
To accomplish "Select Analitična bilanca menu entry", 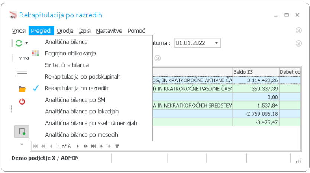I will [x=91, y=42].
